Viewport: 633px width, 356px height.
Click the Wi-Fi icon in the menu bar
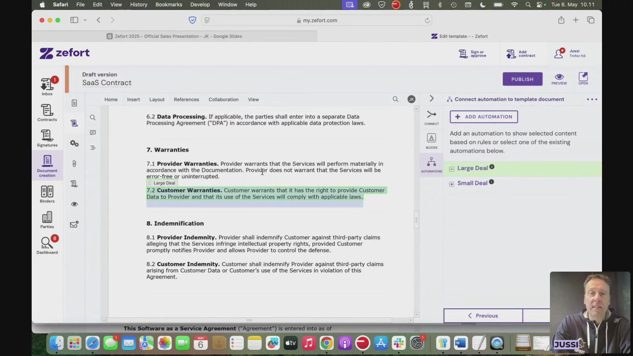514,5
